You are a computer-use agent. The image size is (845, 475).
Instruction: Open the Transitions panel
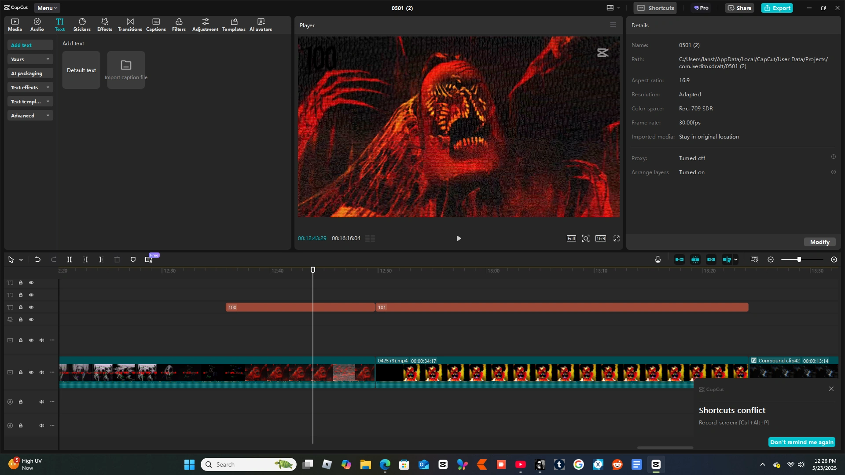(x=130, y=25)
